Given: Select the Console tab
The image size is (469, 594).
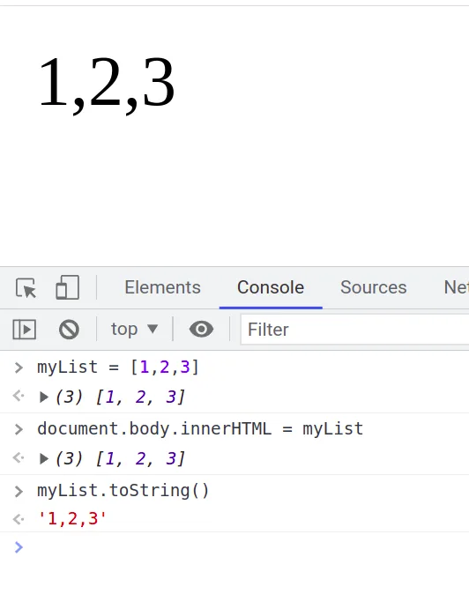Looking at the screenshot, I should click(x=271, y=287).
